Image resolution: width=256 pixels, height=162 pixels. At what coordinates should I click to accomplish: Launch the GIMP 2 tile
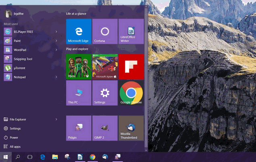(105, 128)
